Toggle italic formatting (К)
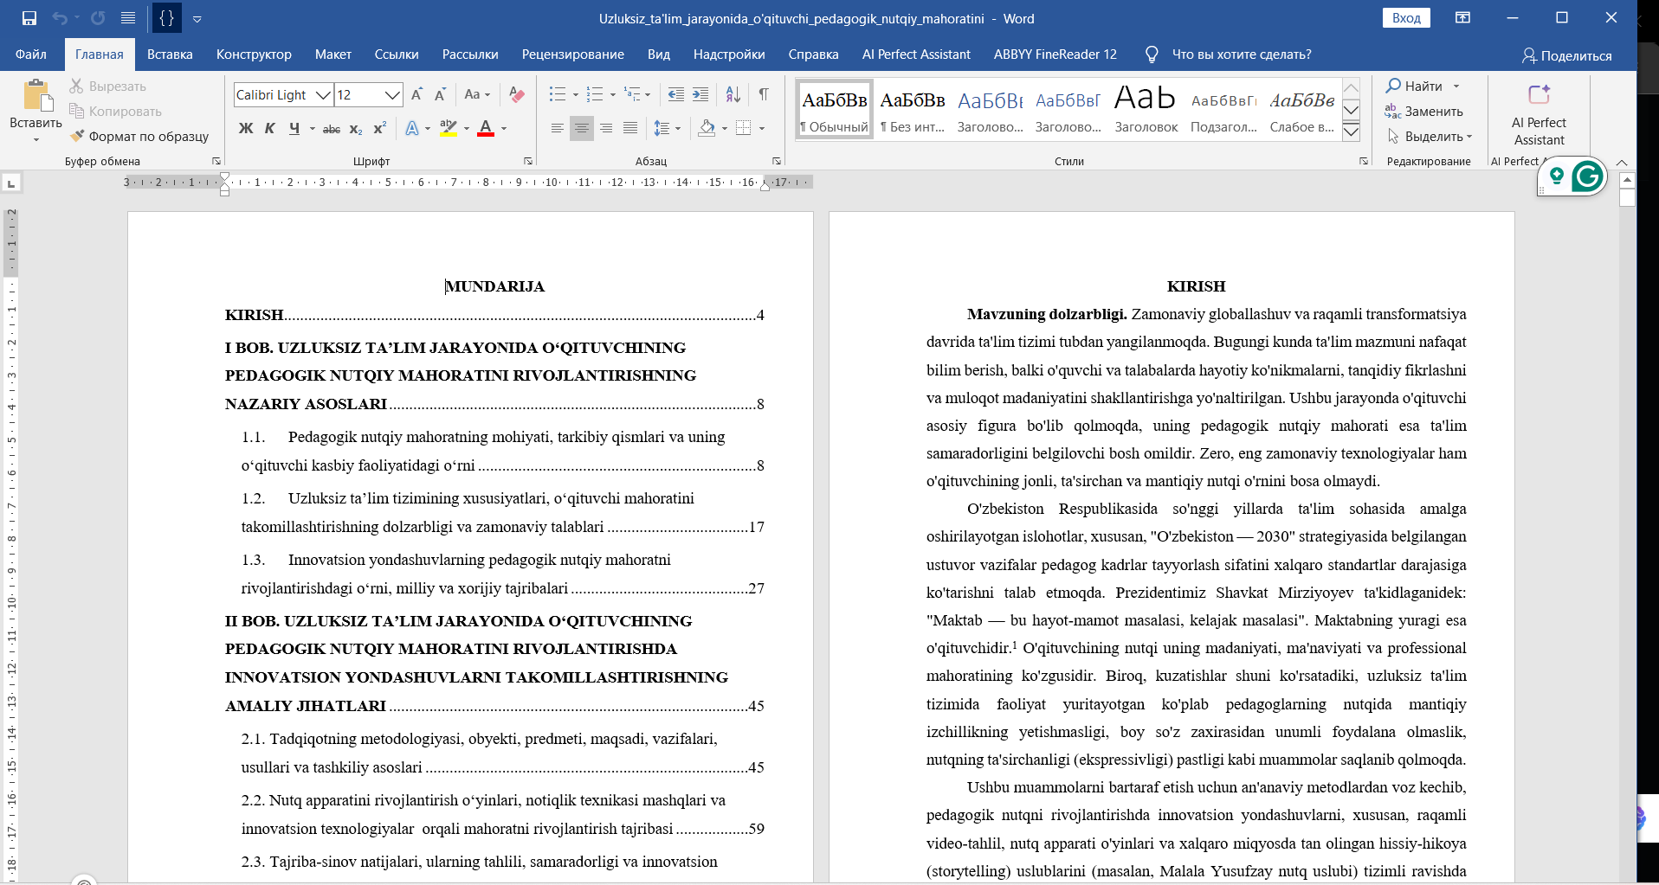Viewport: 1659px width, 885px height. click(x=269, y=128)
